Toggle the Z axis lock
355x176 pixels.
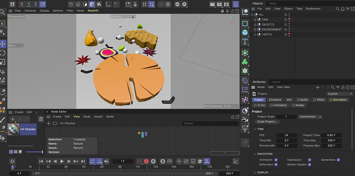tap(35, 4)
